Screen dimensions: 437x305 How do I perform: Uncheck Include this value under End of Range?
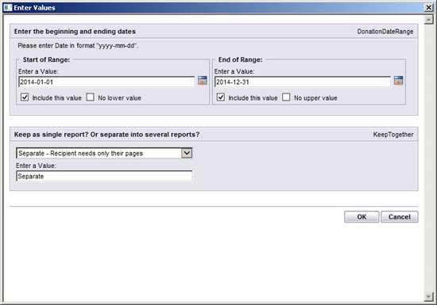221,97
